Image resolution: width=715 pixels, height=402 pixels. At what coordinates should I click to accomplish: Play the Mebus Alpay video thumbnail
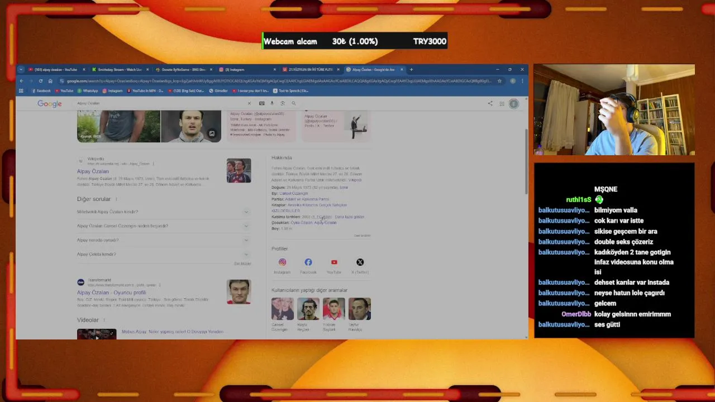(97, 334)
